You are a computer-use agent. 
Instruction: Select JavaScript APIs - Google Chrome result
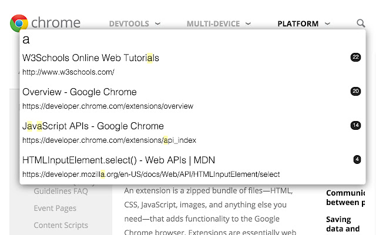pos(93,126)
